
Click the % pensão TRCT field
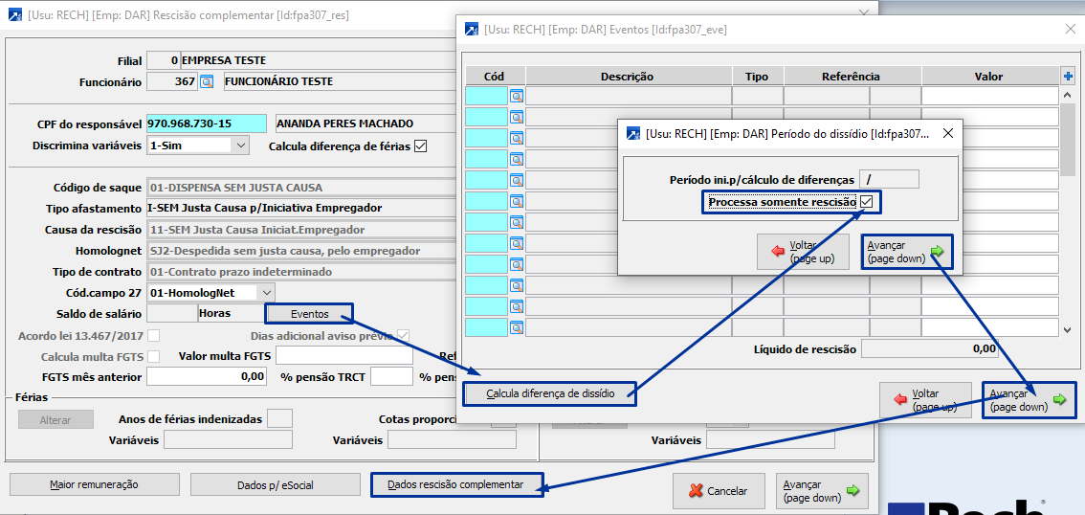tap(391, 376)
